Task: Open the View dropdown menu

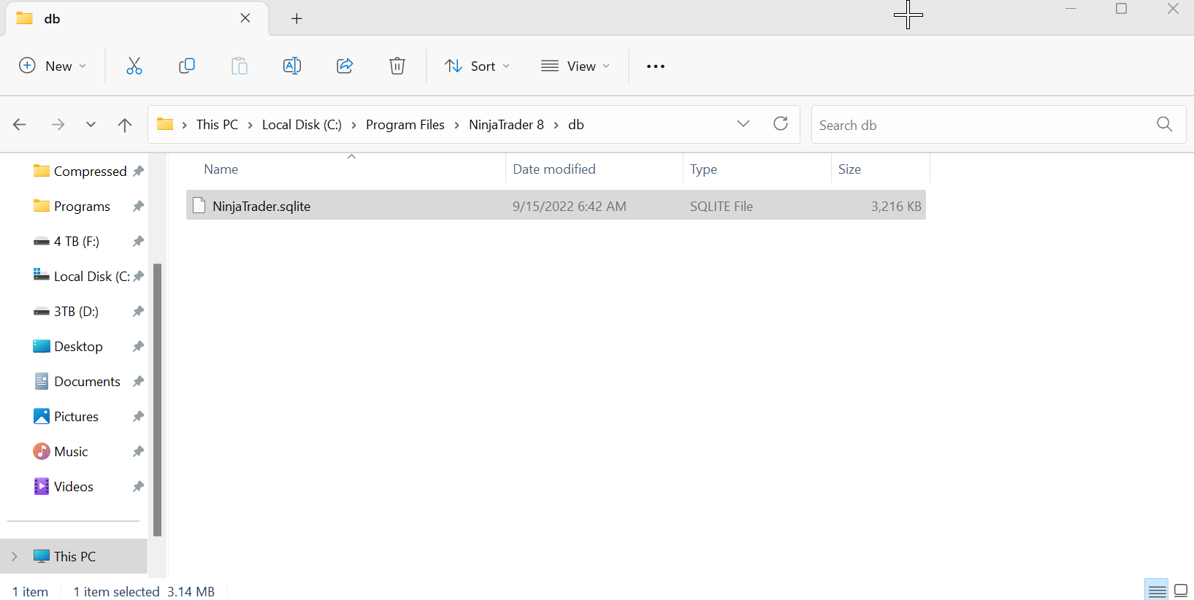Action: pos(575,66)
